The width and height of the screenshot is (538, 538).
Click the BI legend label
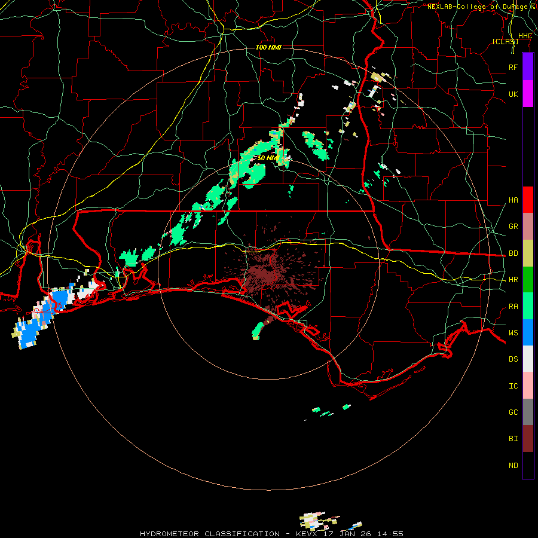pos(513,439)
